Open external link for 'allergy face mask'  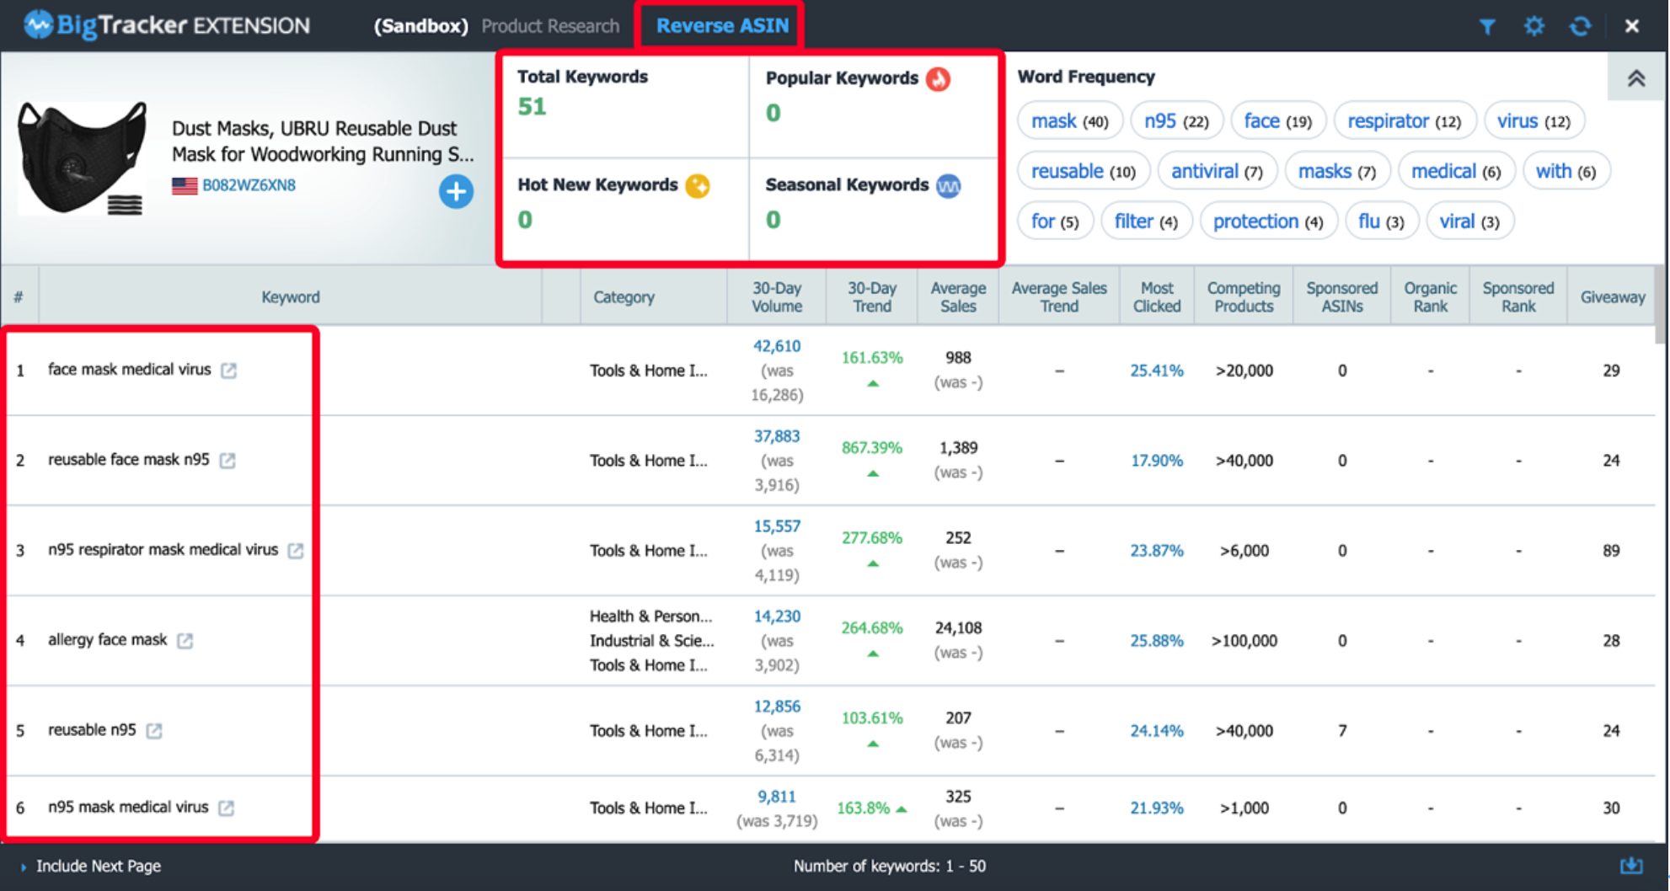pos(185,641)
